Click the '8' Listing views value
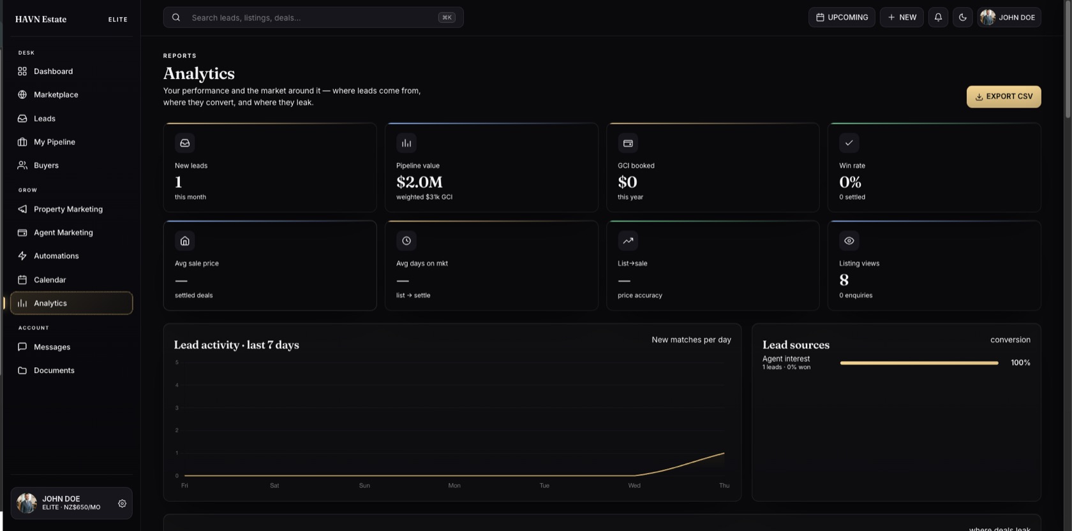1072x531 pixels. click(x=844, y=280)
